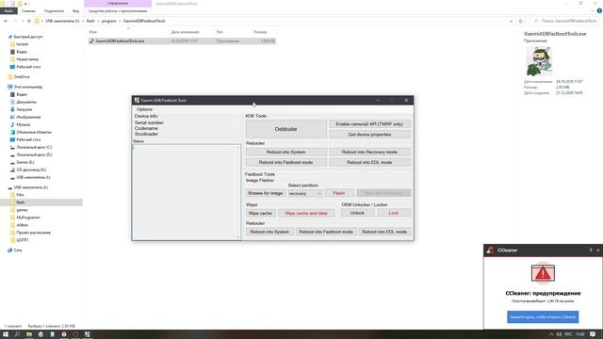This screenshot has width=603, height=339.
Task: Open the address bar history dropdown
Action: (511, 21)
